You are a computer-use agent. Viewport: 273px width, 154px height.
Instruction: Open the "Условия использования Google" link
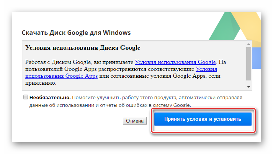coord(175,62)
